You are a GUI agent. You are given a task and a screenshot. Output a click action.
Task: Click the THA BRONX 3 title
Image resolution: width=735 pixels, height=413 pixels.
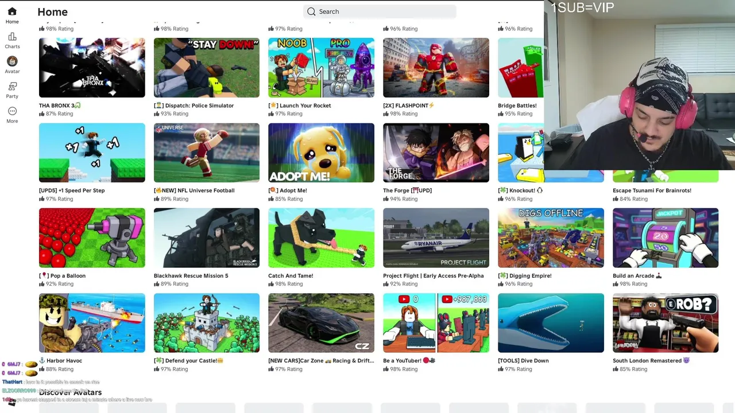[60, 106]
